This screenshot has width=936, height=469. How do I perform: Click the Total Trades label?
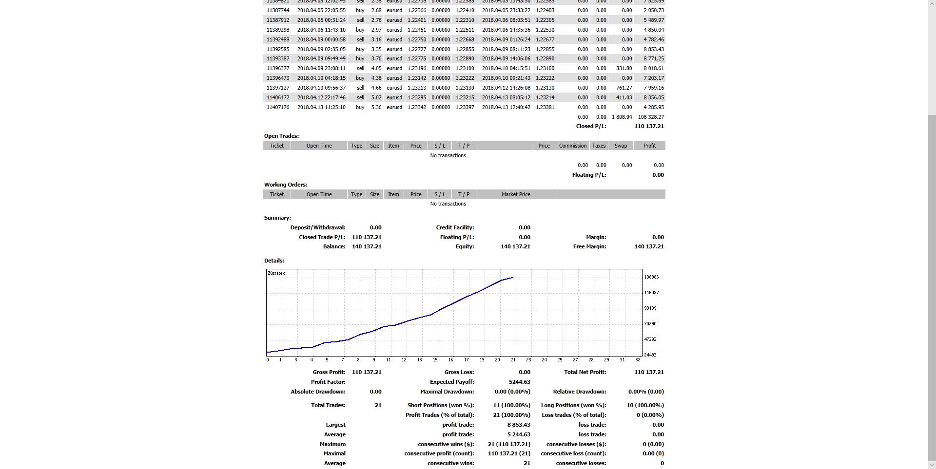click(x=328, y=405)
